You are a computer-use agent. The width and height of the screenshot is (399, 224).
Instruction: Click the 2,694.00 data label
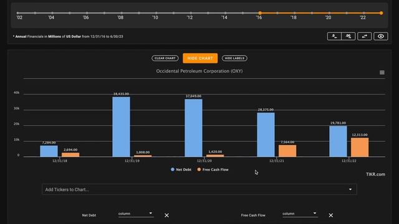(x=70, y=150)
